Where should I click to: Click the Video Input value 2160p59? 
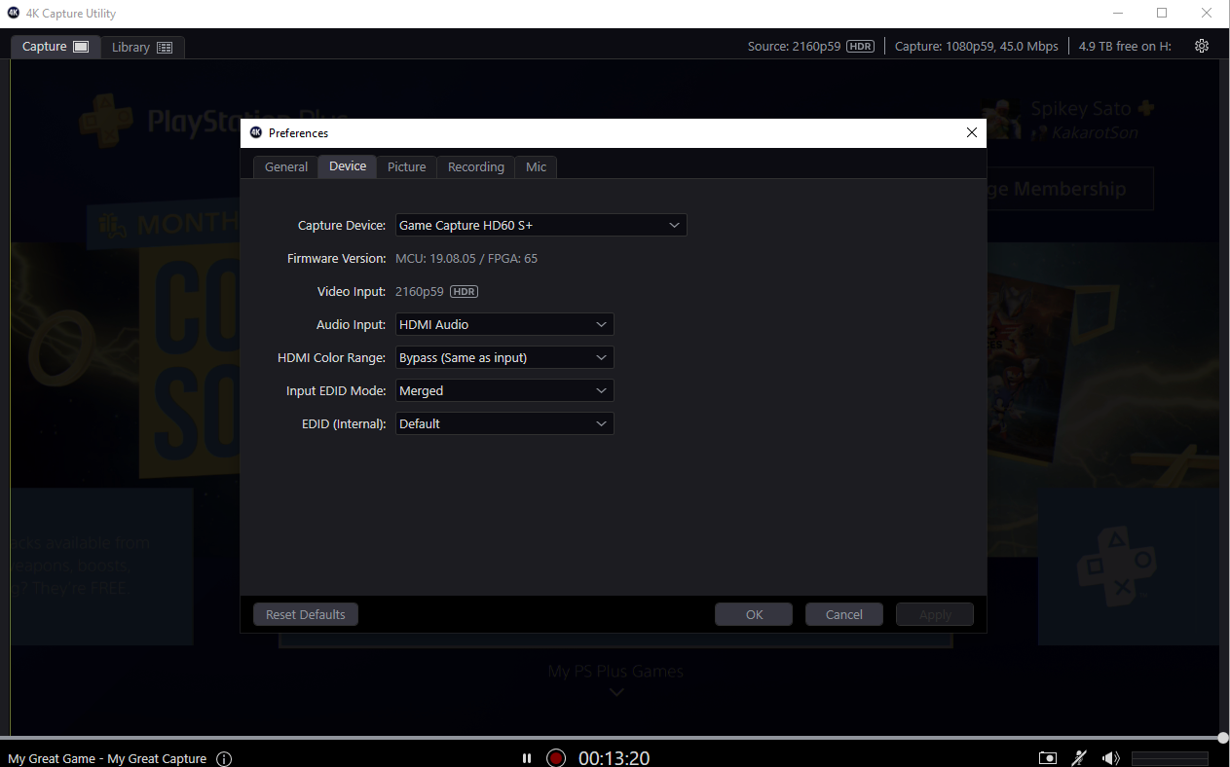pyautogui.click(x=420, y=291)
